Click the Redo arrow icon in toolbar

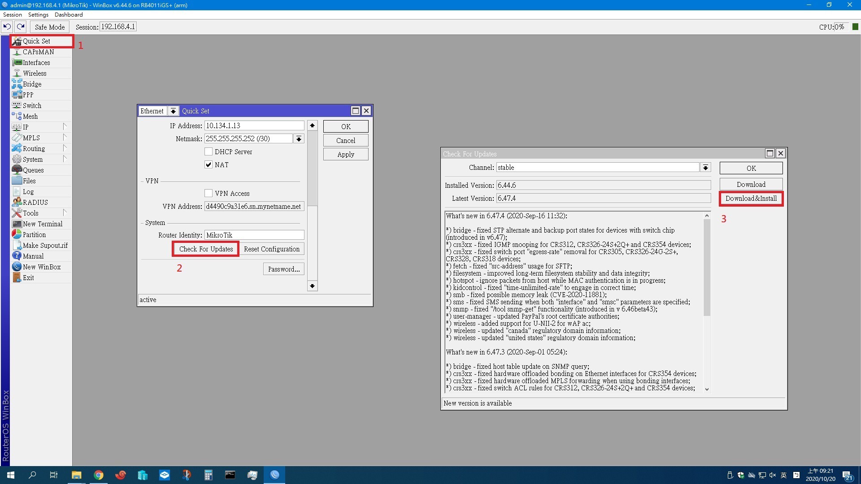[x=21, y=27]
